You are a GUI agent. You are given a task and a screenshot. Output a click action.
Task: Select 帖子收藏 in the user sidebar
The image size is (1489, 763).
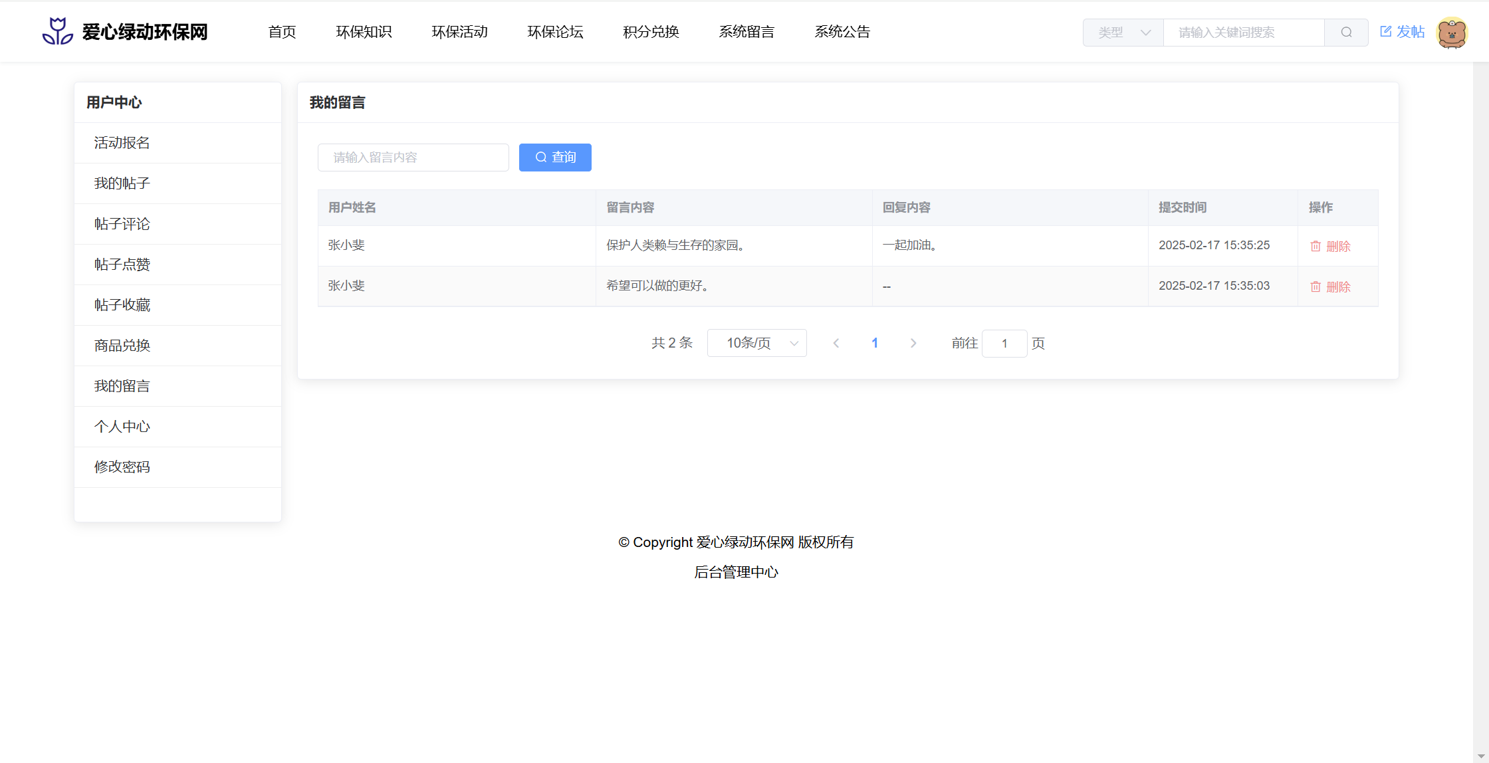pyautogui.click(x=122, y=305)
